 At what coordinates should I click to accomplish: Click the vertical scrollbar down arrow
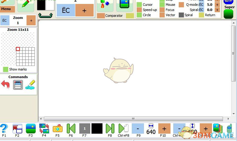click(x=234, y=114)
